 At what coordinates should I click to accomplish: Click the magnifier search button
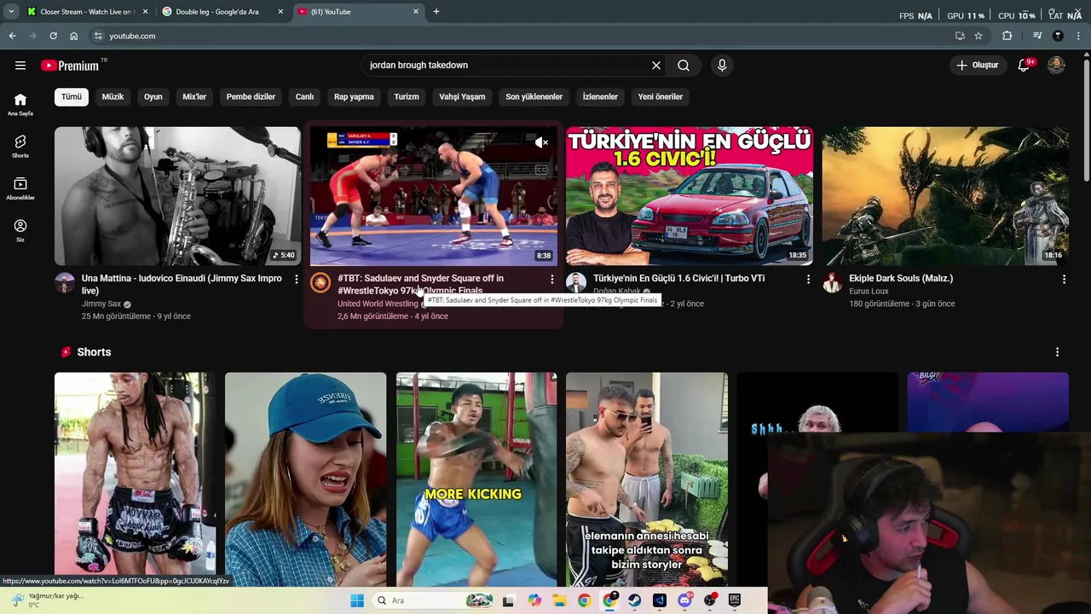pos(684,65)
